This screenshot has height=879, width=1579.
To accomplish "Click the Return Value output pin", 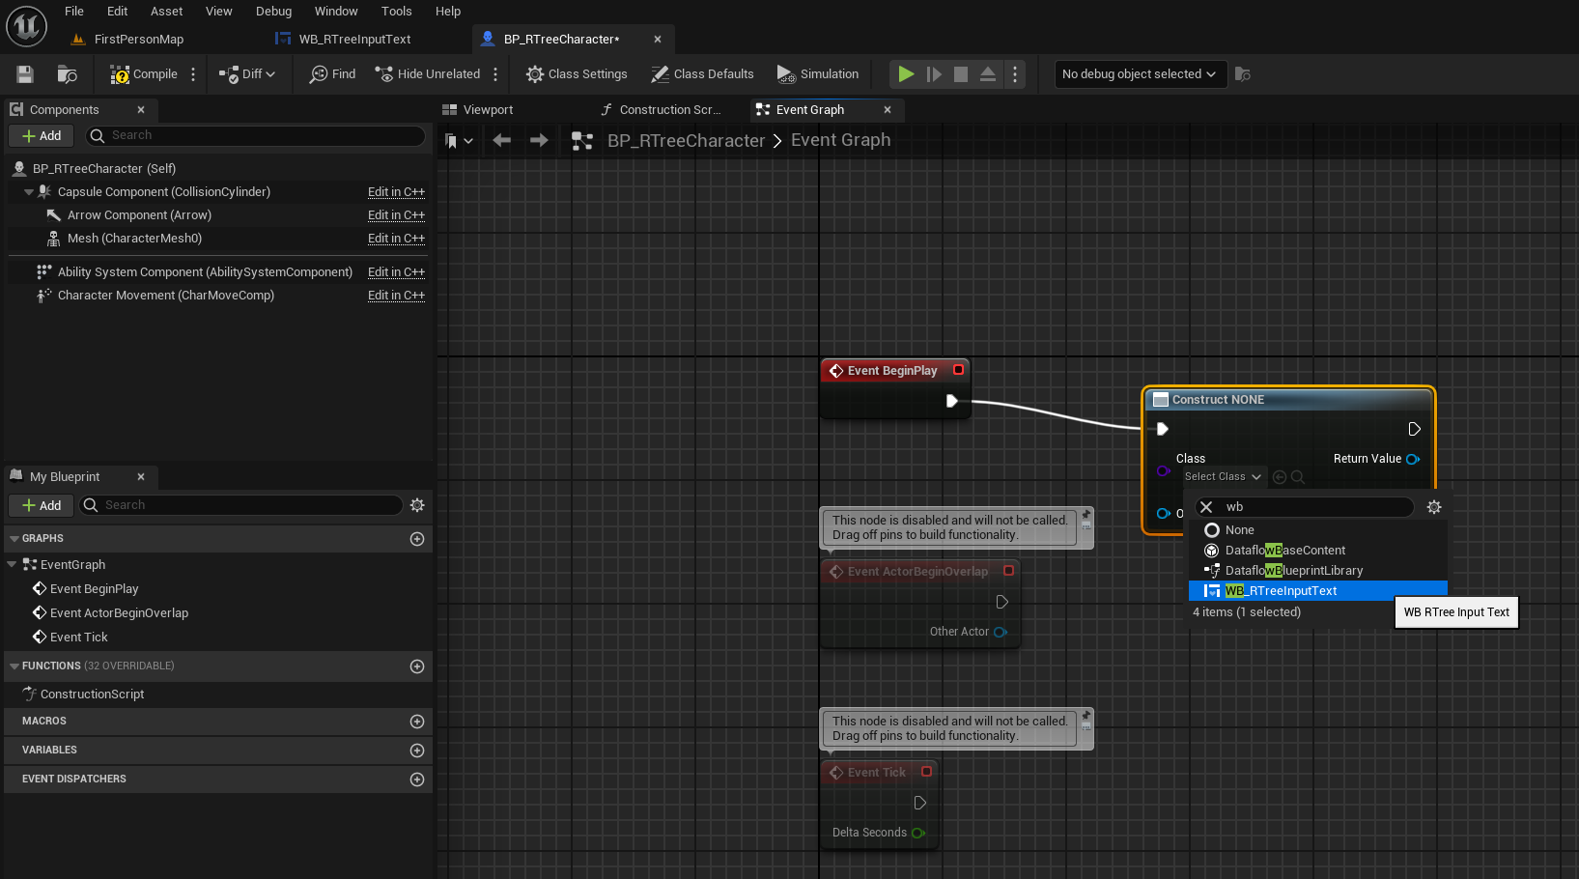I will coord(1413,459).
